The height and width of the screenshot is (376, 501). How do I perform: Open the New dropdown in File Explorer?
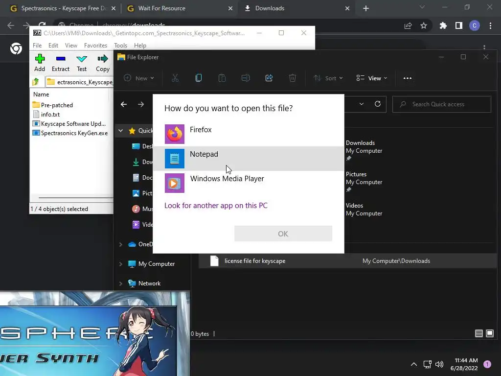[139, 78]
